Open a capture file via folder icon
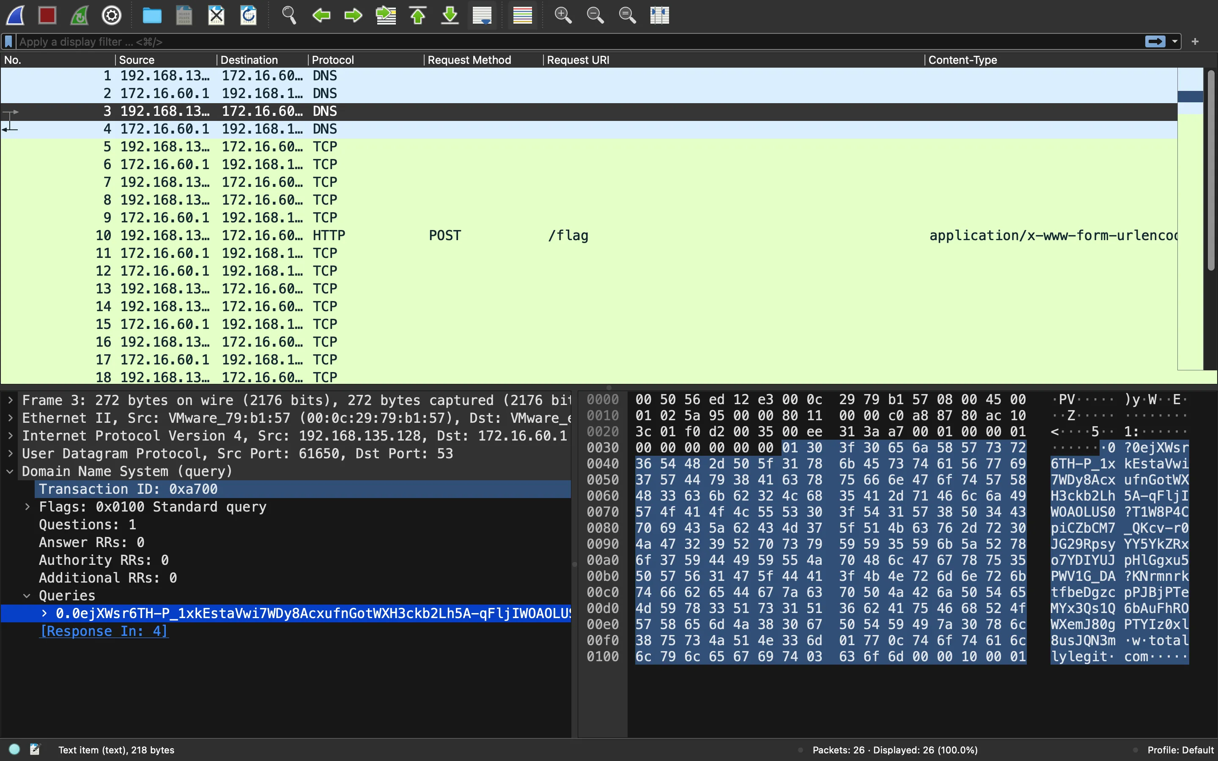Image resolution: width=1218 pixels, height=761 pixels. (151, 15)
